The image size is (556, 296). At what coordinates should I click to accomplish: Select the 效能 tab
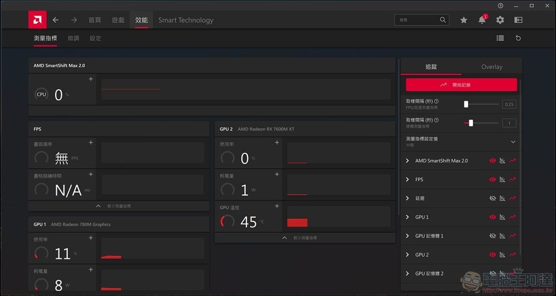(x=141, y=20)
